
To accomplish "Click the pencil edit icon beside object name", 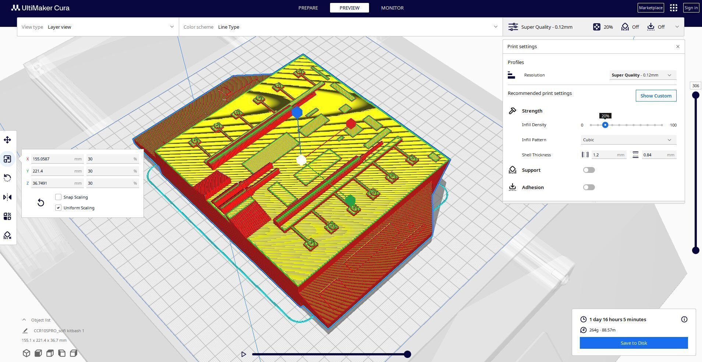I will 25,331.
